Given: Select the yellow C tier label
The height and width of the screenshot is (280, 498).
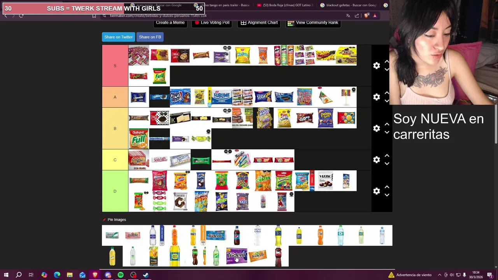Looking at the screenshot, I should tap(115, 160).
